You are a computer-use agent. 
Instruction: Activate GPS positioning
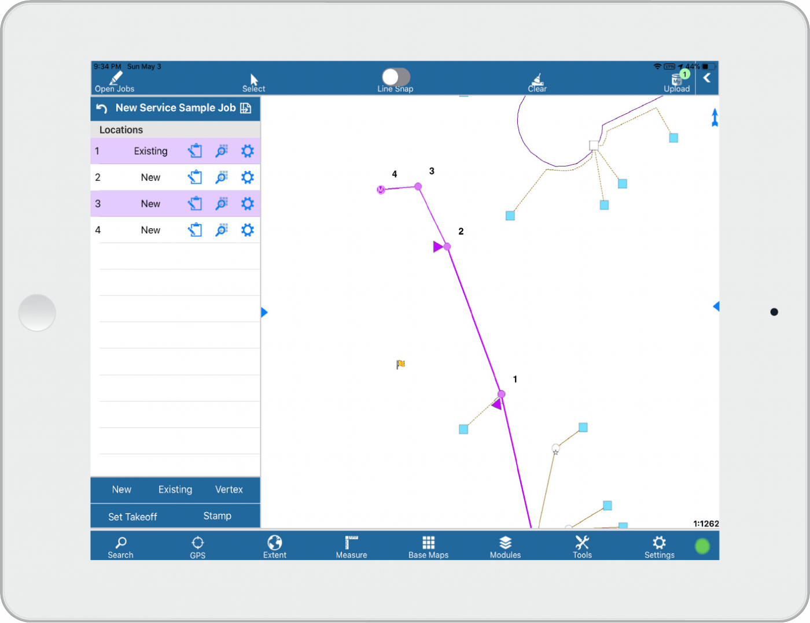tap(197, 546)
